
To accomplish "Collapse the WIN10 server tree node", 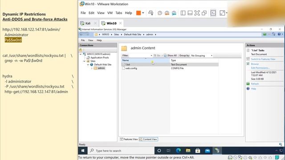I will pyautogui.click(x=81, y=54).
